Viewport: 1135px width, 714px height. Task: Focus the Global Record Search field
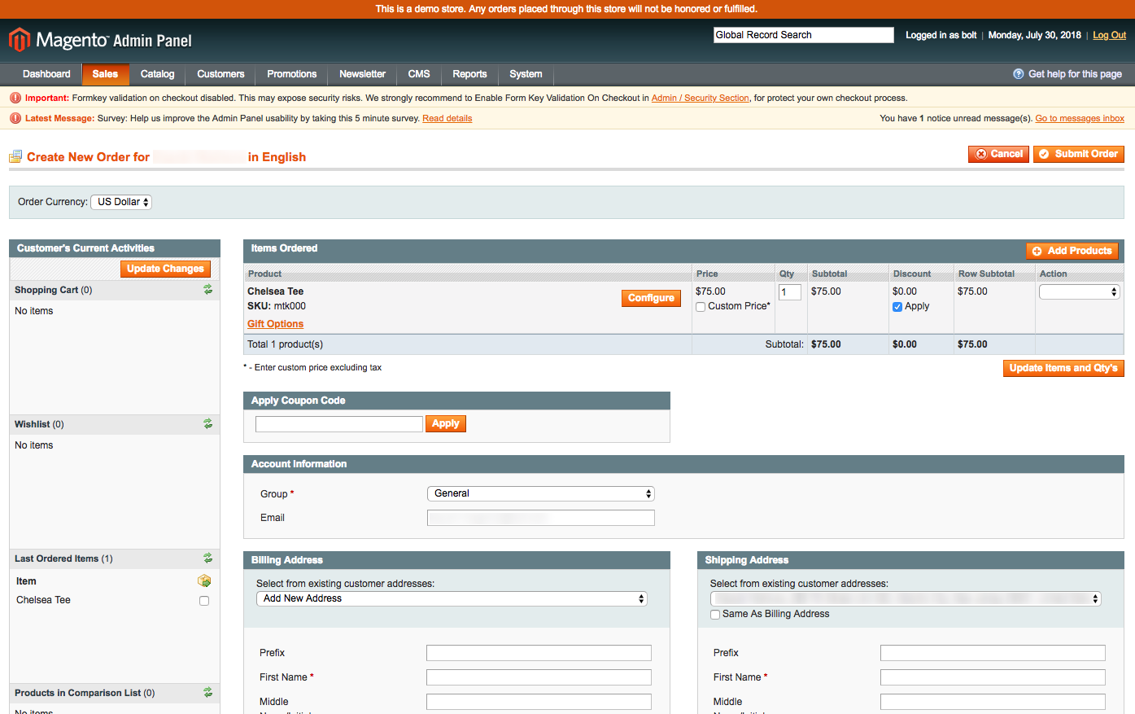(803, 35)
